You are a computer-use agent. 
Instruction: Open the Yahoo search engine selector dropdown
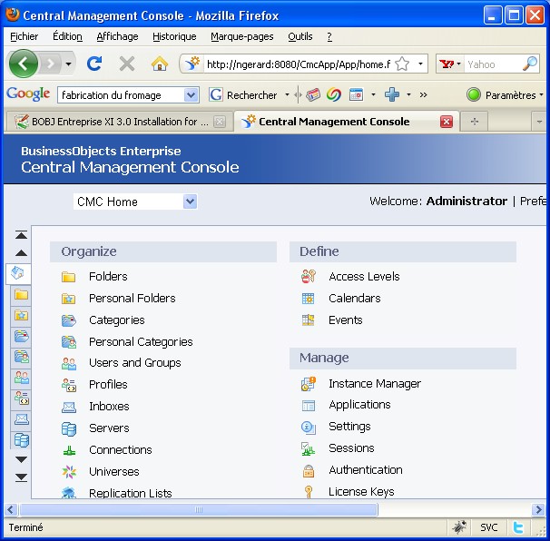click(x=458, y=64)
